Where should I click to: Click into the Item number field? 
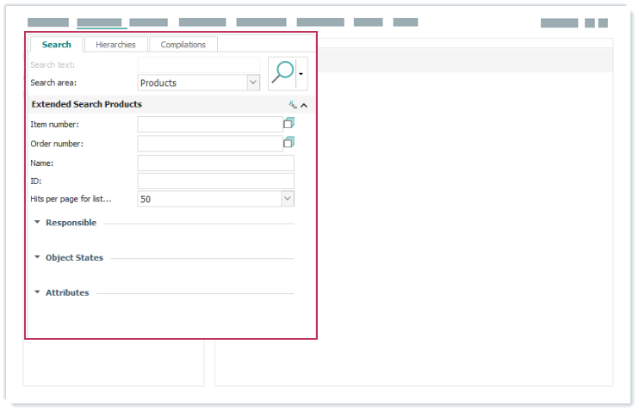[209, 125]
